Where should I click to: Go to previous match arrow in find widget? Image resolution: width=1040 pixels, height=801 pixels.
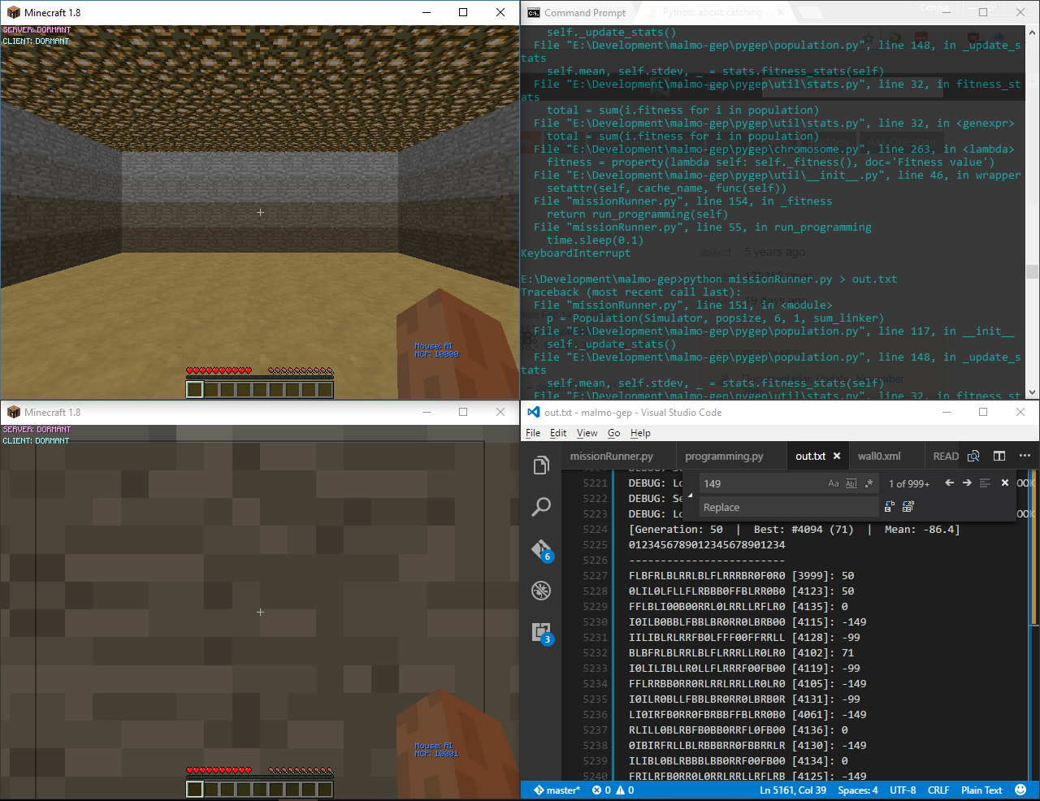coord(949,483)
